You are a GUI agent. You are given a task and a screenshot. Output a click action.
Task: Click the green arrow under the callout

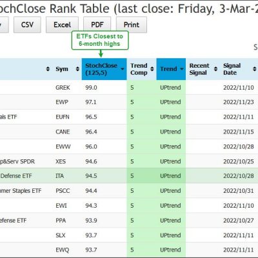click(101, 54)
